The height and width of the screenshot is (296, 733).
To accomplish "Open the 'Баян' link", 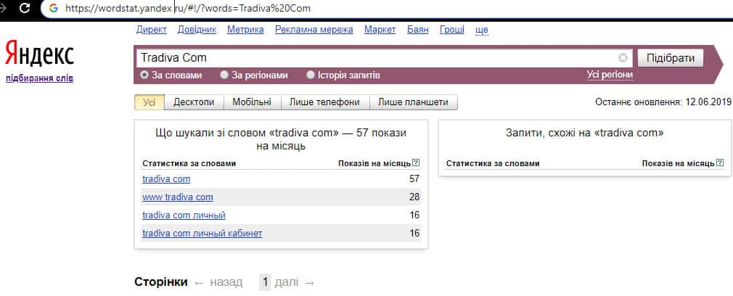I will tap(418, 30).
